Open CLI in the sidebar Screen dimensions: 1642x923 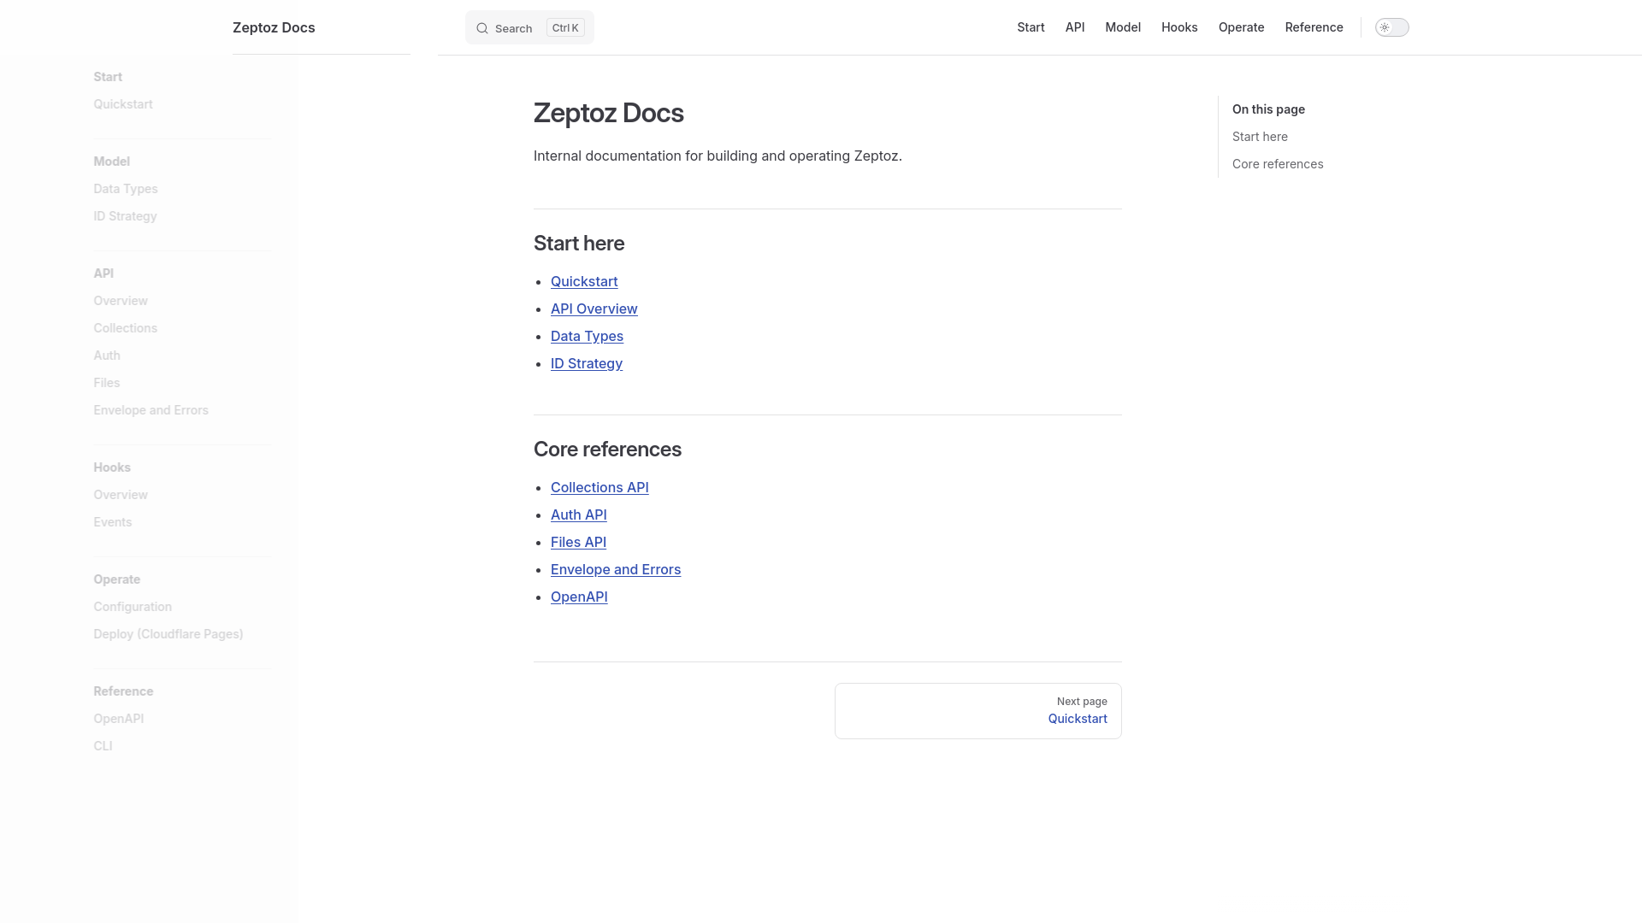(103, 746)
